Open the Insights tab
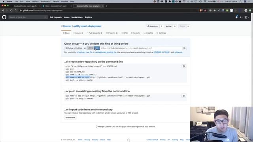 148,33
